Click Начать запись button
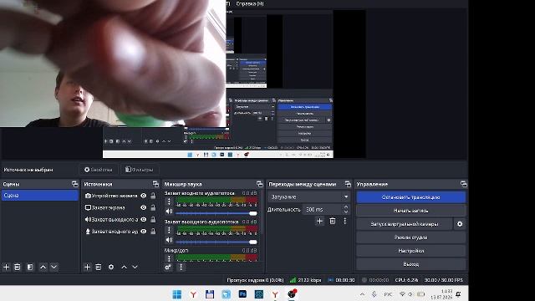The width and height of the screenshot is (535, 301). pos(410,211)
